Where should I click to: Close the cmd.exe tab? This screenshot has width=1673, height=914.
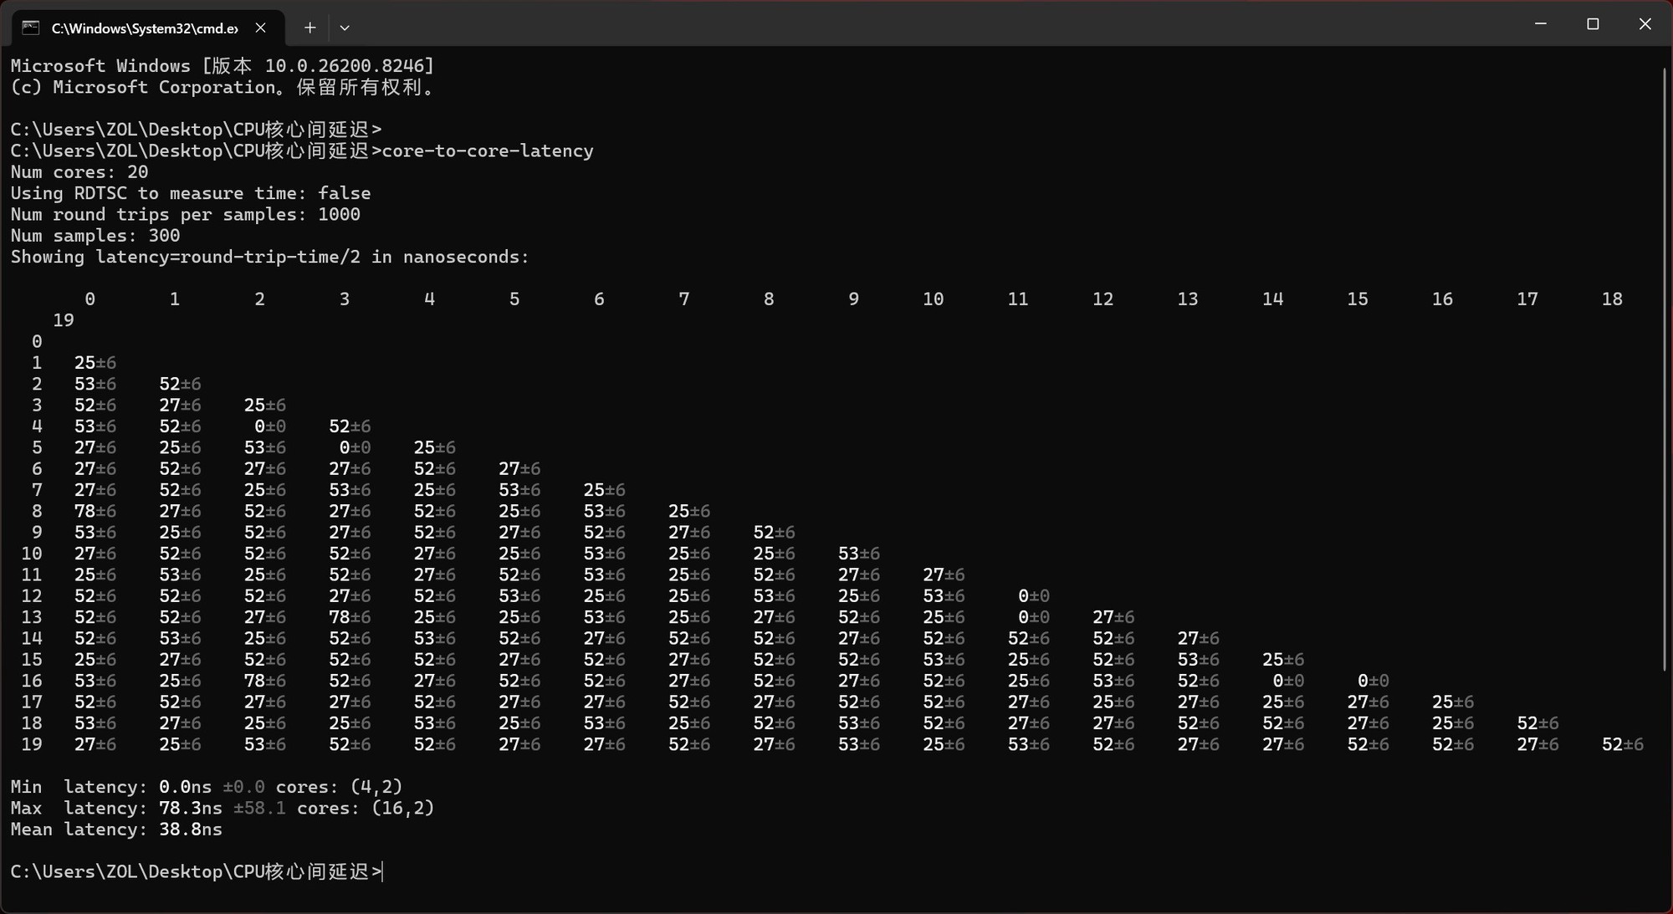(x=261, y=28)
